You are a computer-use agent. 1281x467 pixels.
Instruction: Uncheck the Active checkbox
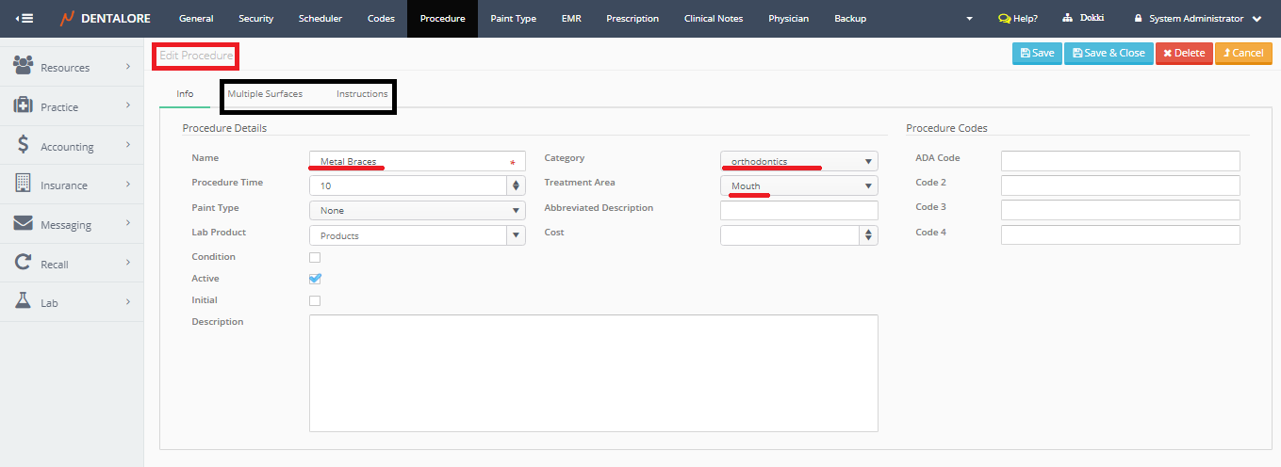[x=315, y=279]
